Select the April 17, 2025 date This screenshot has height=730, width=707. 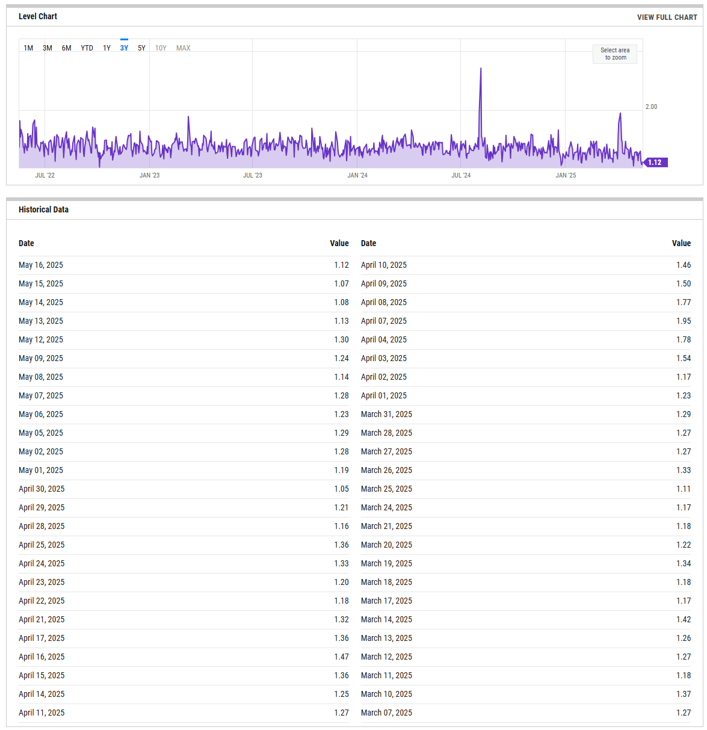[42, 639]
